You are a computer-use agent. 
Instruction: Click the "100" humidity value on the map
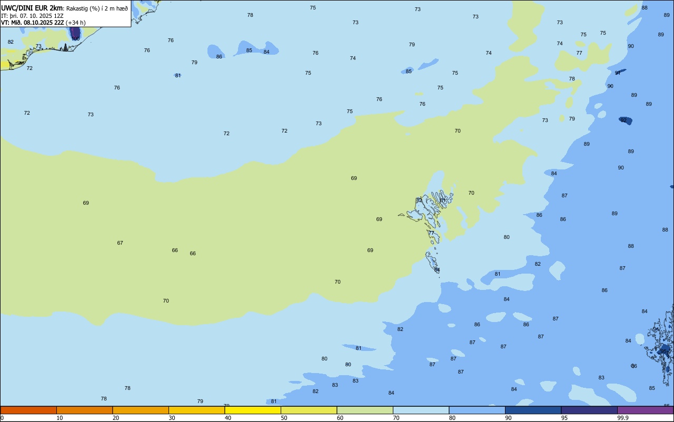(x=76, y=39)
